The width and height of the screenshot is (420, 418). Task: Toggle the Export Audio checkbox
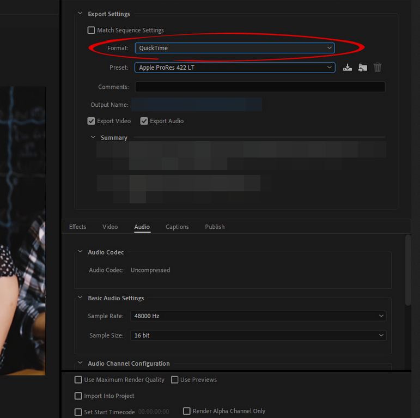click(x=144, y=121)
